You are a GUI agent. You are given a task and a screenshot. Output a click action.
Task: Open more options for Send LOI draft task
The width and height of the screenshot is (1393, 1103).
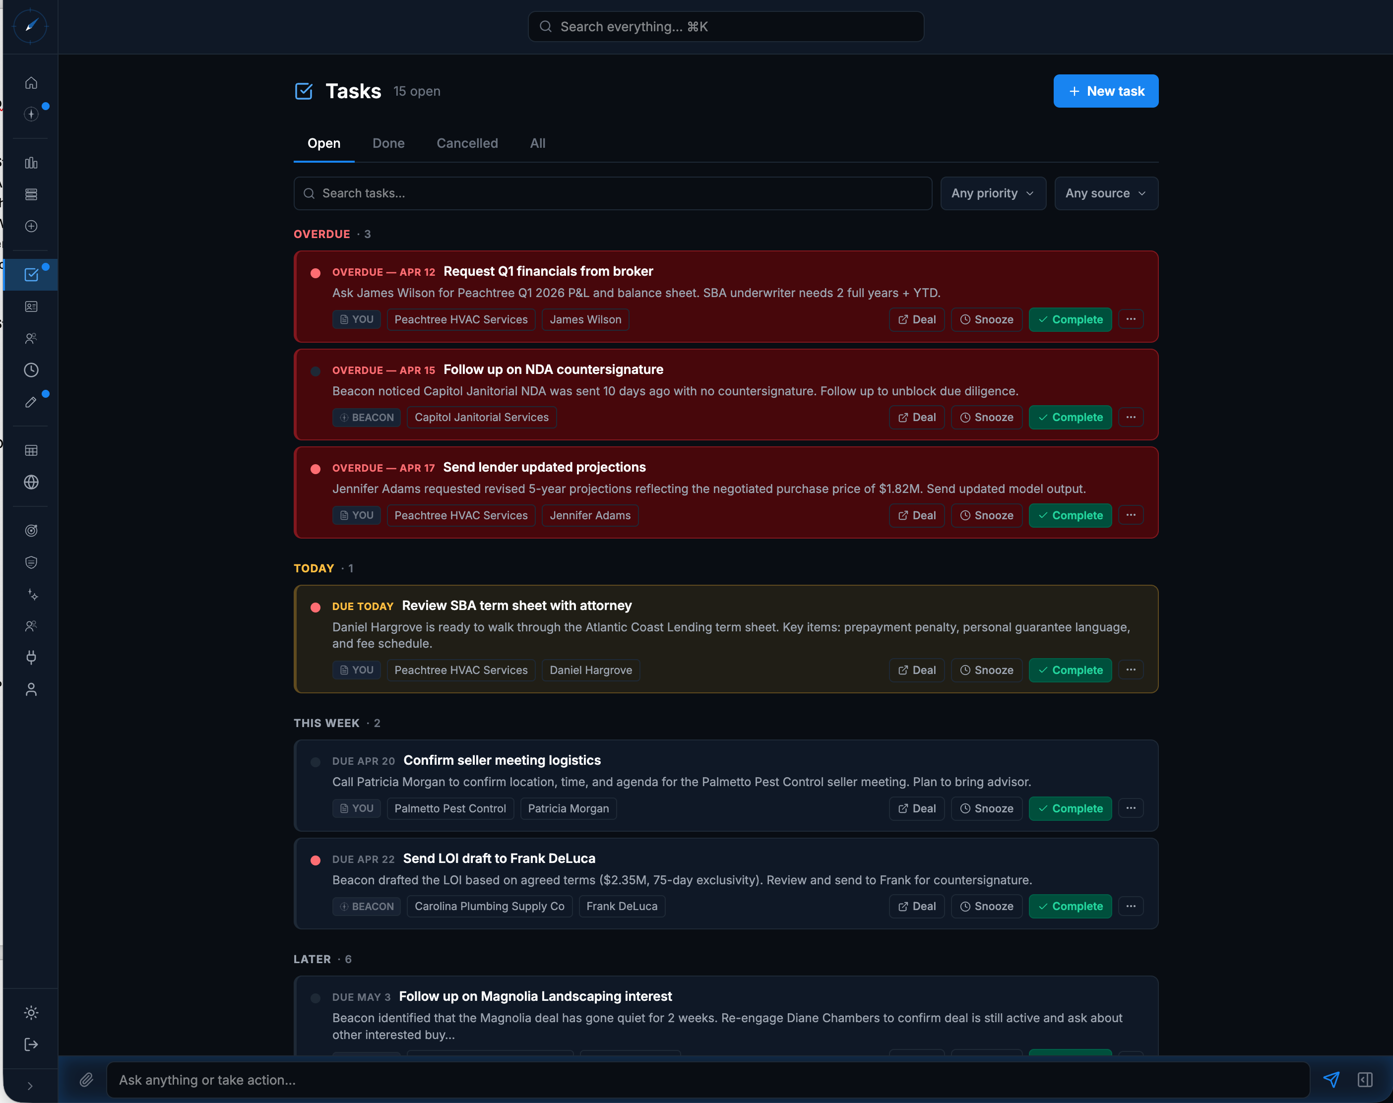1130,906
